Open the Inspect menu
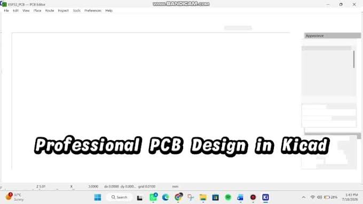This screenshot has width=363, height=204. [63, 11]
